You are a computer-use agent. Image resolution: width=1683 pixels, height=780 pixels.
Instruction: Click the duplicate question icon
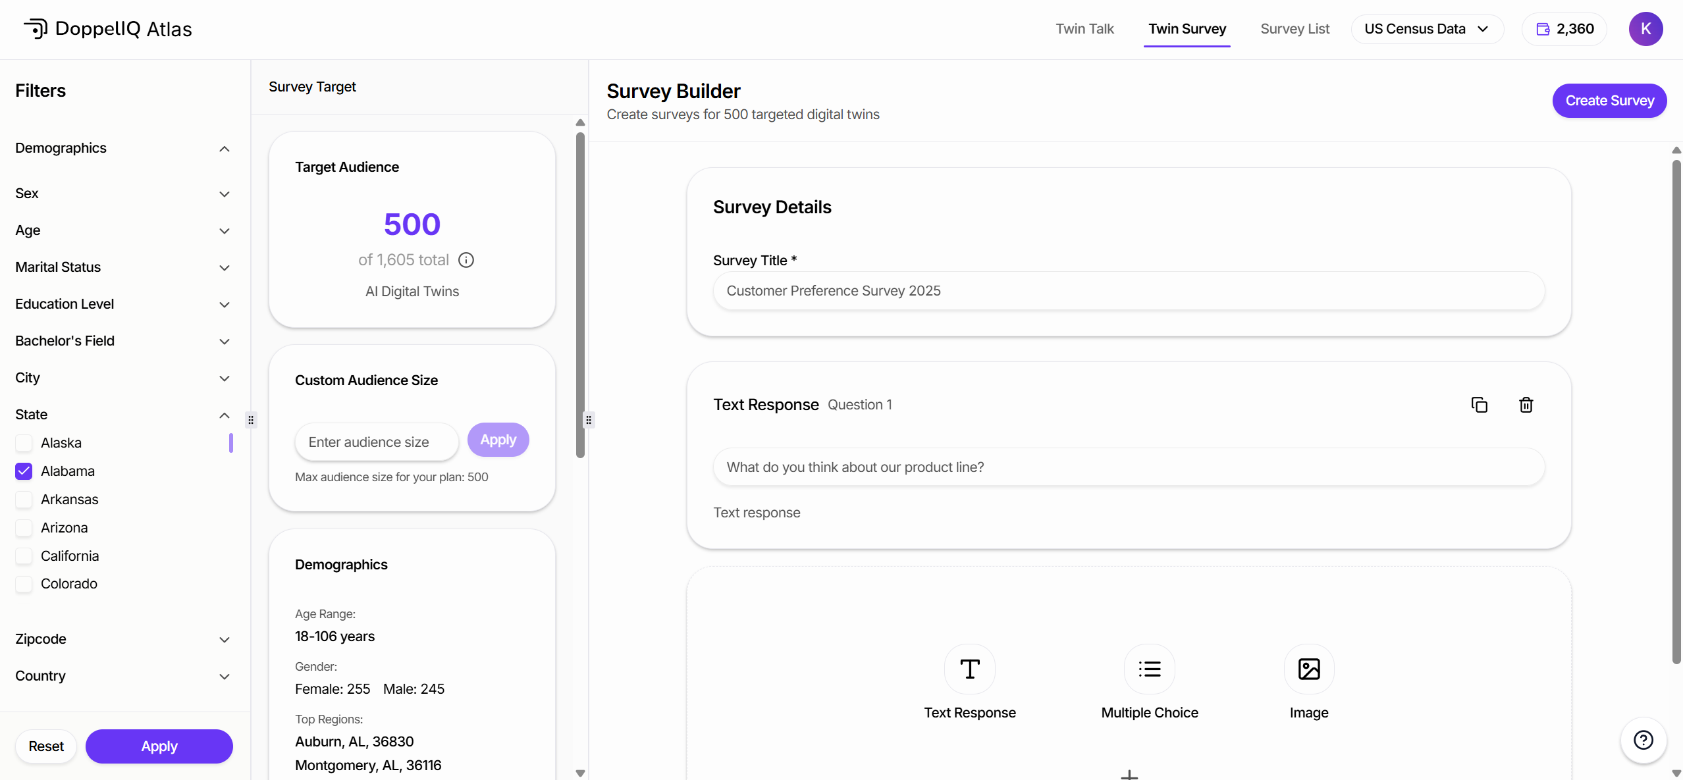[x=1479, y=405]
